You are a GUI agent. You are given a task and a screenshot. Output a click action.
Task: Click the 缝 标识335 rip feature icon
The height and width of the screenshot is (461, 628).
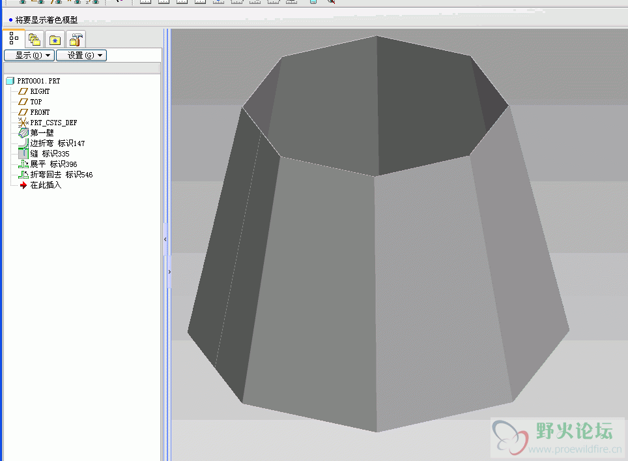(23, 153)
